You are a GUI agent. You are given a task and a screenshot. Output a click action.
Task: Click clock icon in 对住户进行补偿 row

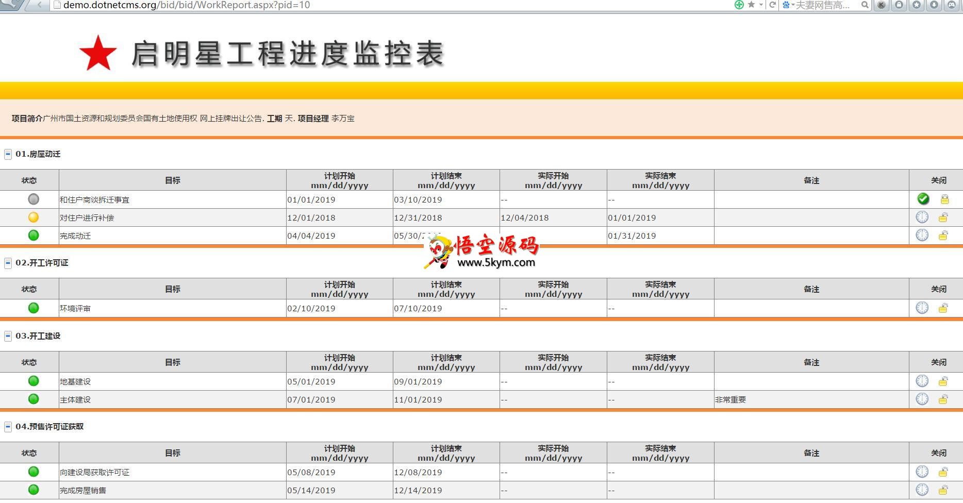(922, 217)
